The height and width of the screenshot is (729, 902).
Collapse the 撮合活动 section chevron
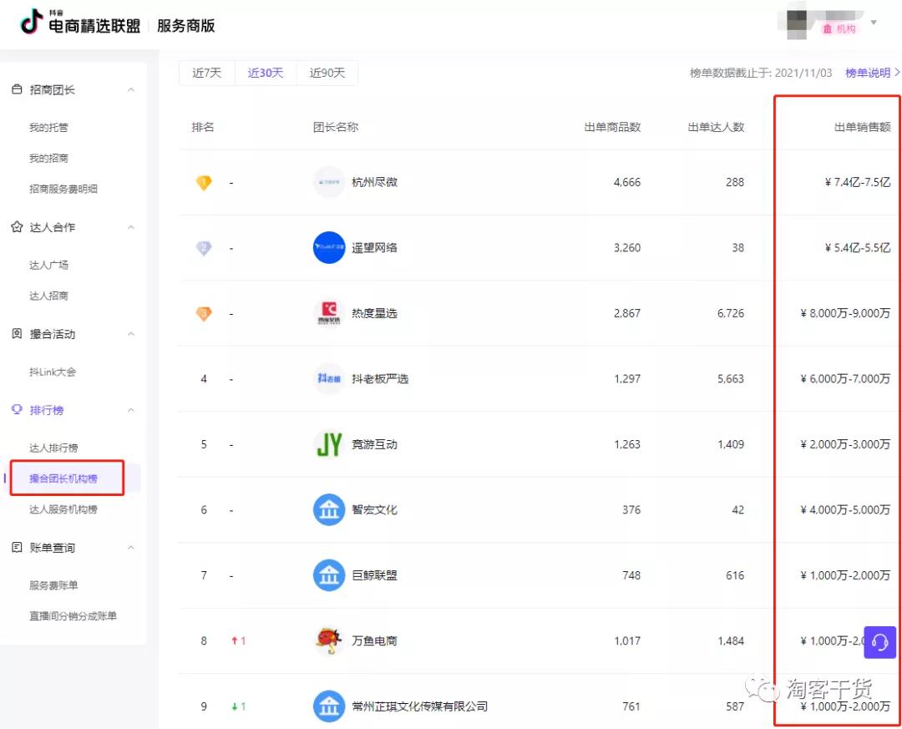coord(131,334)
